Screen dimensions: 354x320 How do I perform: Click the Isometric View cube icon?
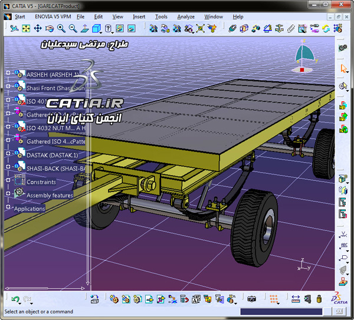[96, 29]
